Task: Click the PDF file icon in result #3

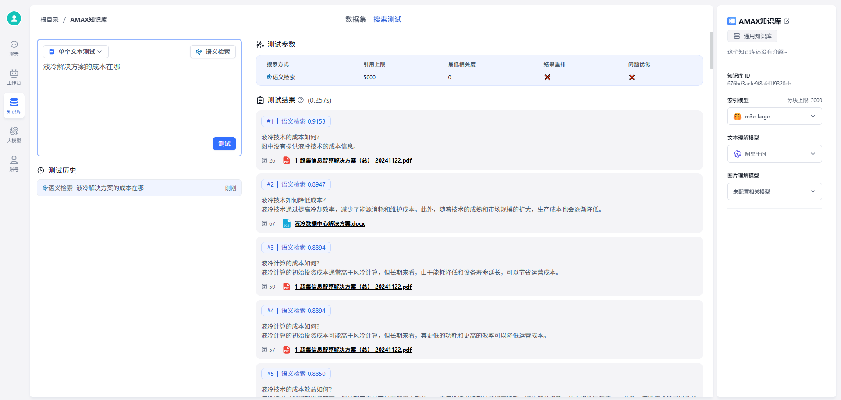Action: tap(287, 287)
